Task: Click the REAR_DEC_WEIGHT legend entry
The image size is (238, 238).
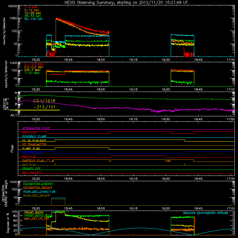Action: (x=37, y=196)
